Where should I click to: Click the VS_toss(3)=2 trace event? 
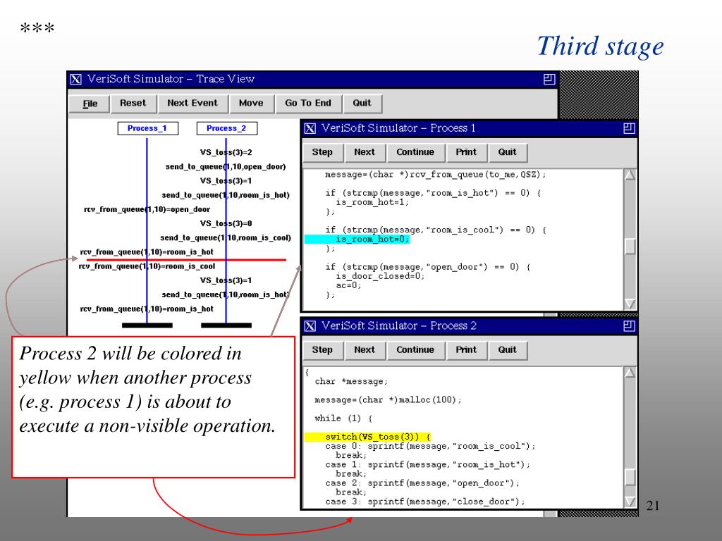pyautogui.click(x=226, y=152)
